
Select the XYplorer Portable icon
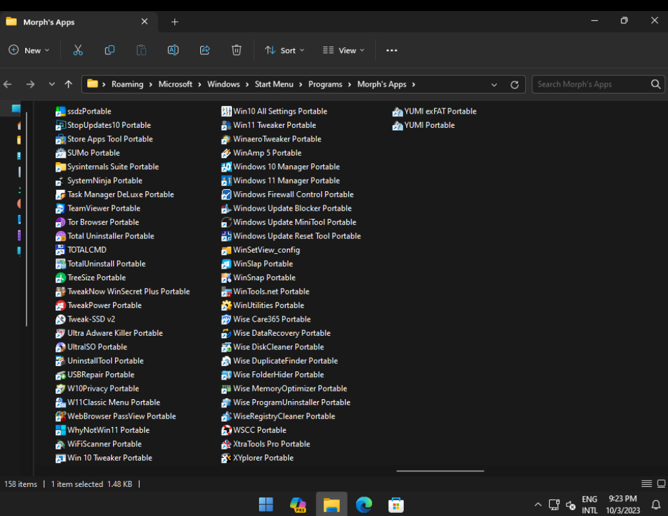(226, 458)
